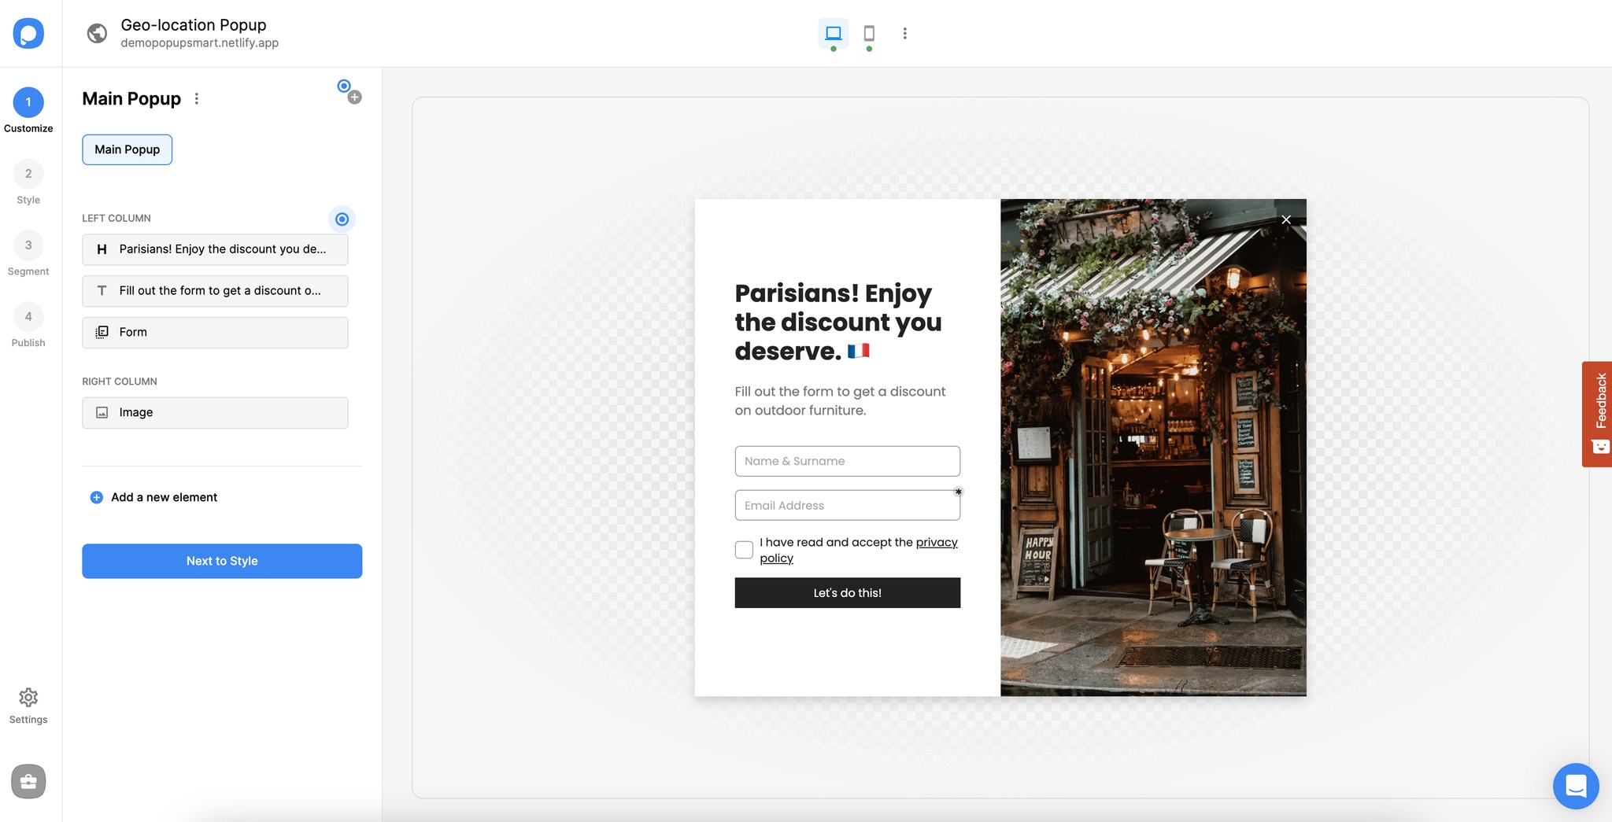This screenshot has width=1612, height=822.
Task: Select the Main Popup chip
Action: coord(127,149)
